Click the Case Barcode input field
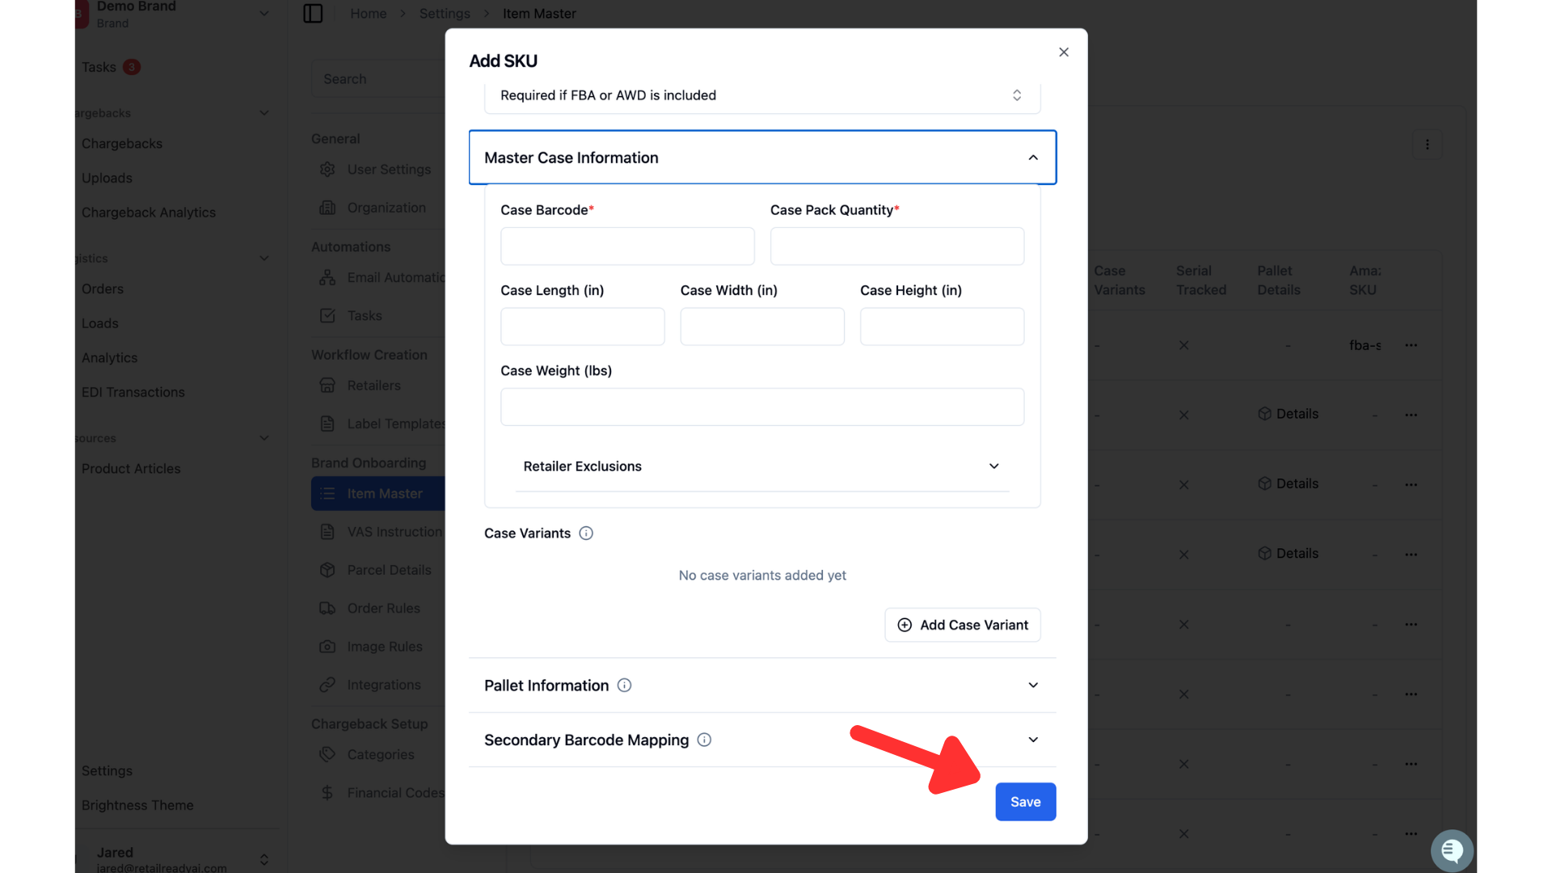This screenshot has height=873, width=1552. pyautogui.click(x=627, y=246)
